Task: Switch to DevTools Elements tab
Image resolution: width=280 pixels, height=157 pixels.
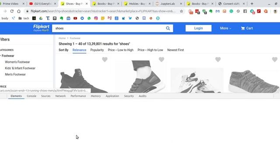Action: (16, 96)
